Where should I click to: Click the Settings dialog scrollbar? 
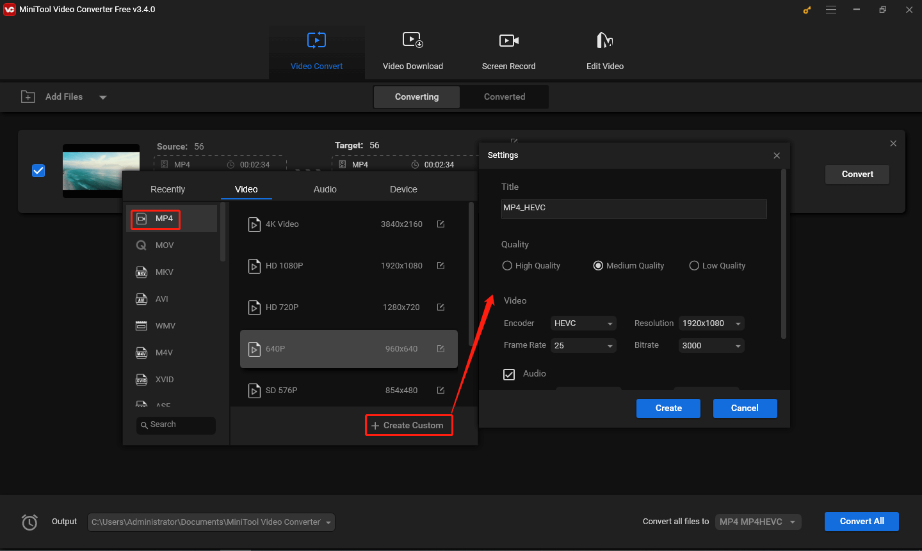coord(783,254)
